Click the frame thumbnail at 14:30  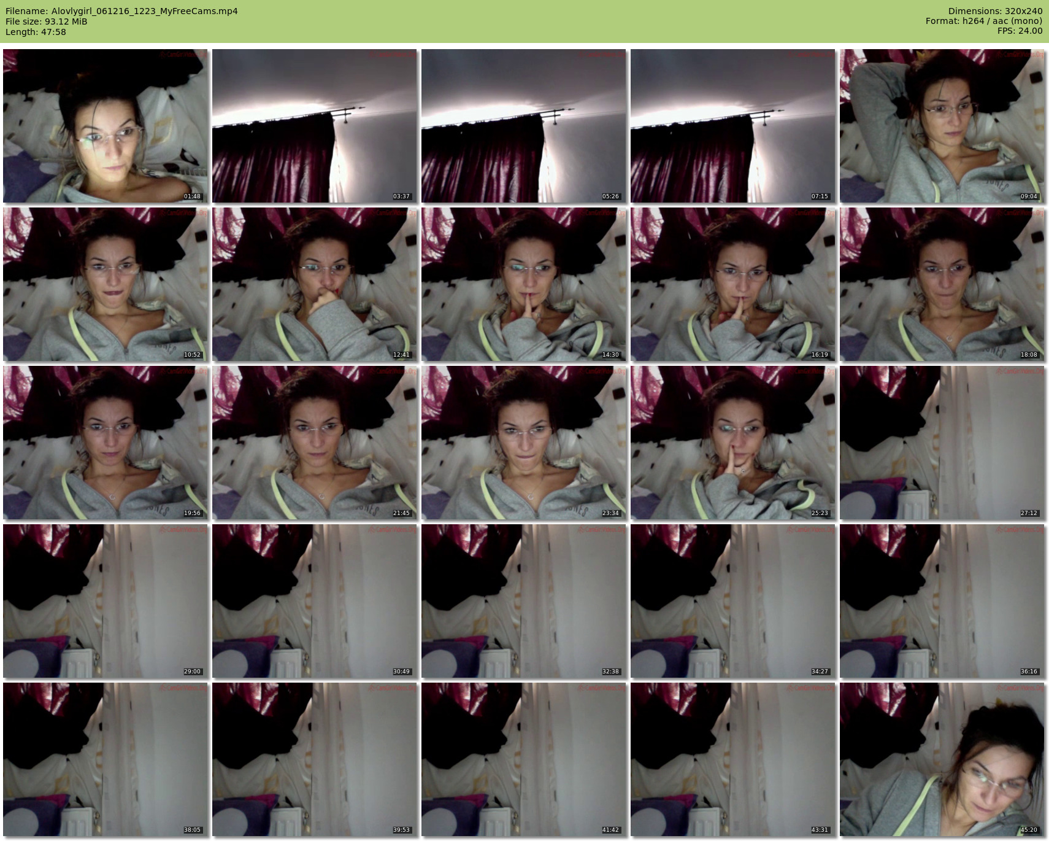pos(524,284)
